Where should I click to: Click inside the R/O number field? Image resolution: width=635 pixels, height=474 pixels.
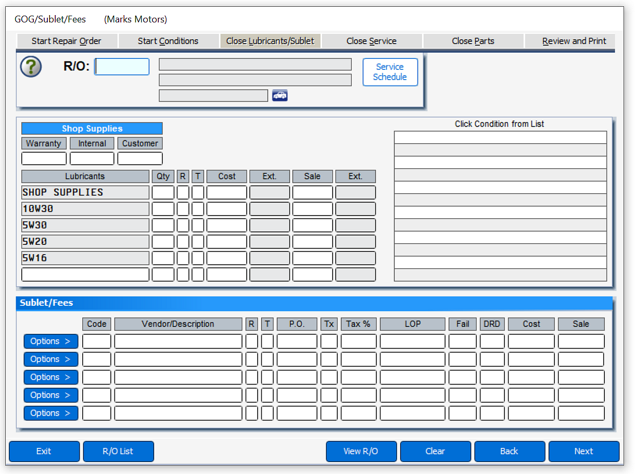tap(121, 67)
